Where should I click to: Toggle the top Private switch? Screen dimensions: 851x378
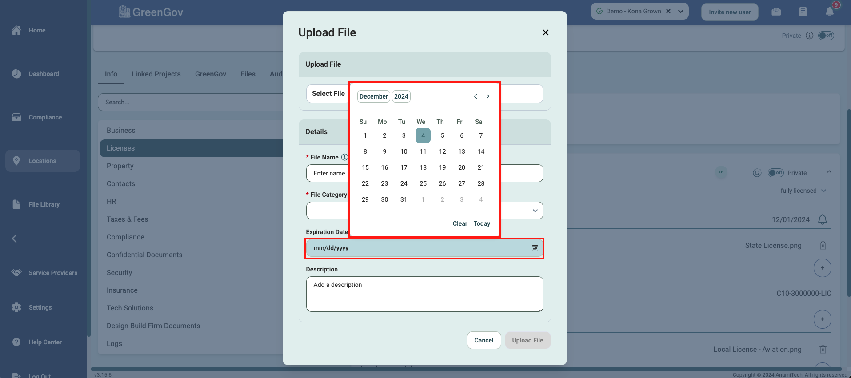826,36
